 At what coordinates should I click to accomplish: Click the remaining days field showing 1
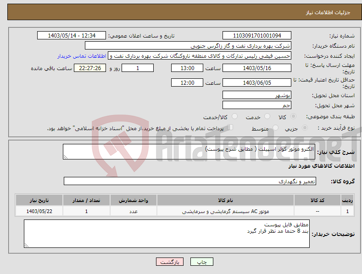[138, 68]
